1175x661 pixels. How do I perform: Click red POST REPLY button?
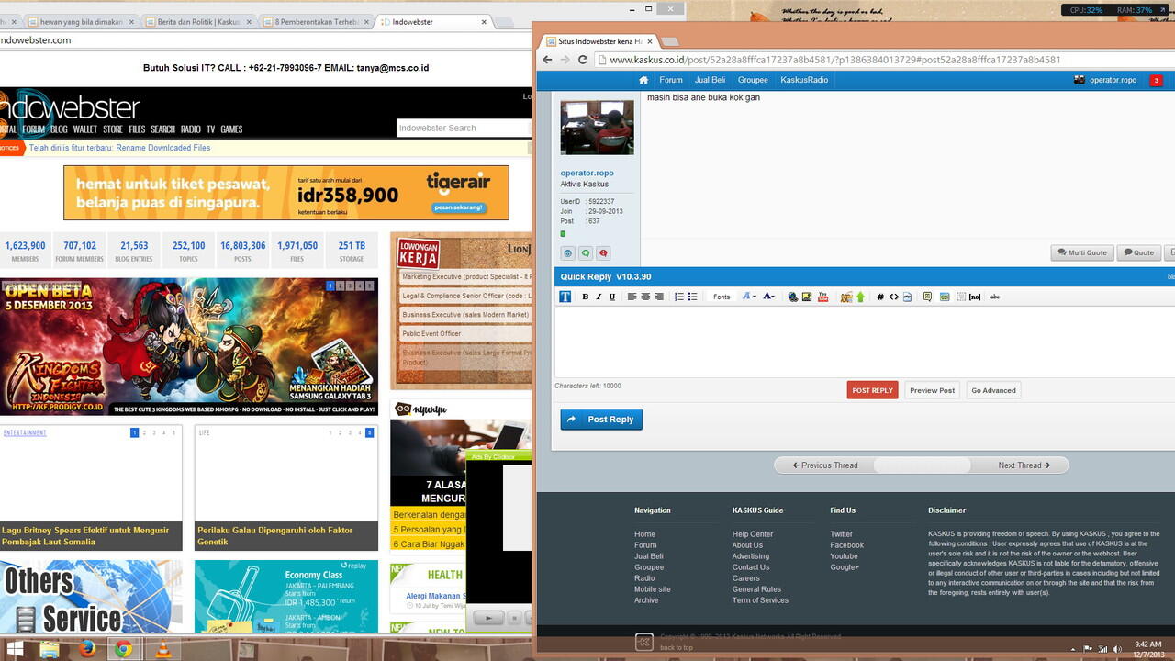coord(872,390)
